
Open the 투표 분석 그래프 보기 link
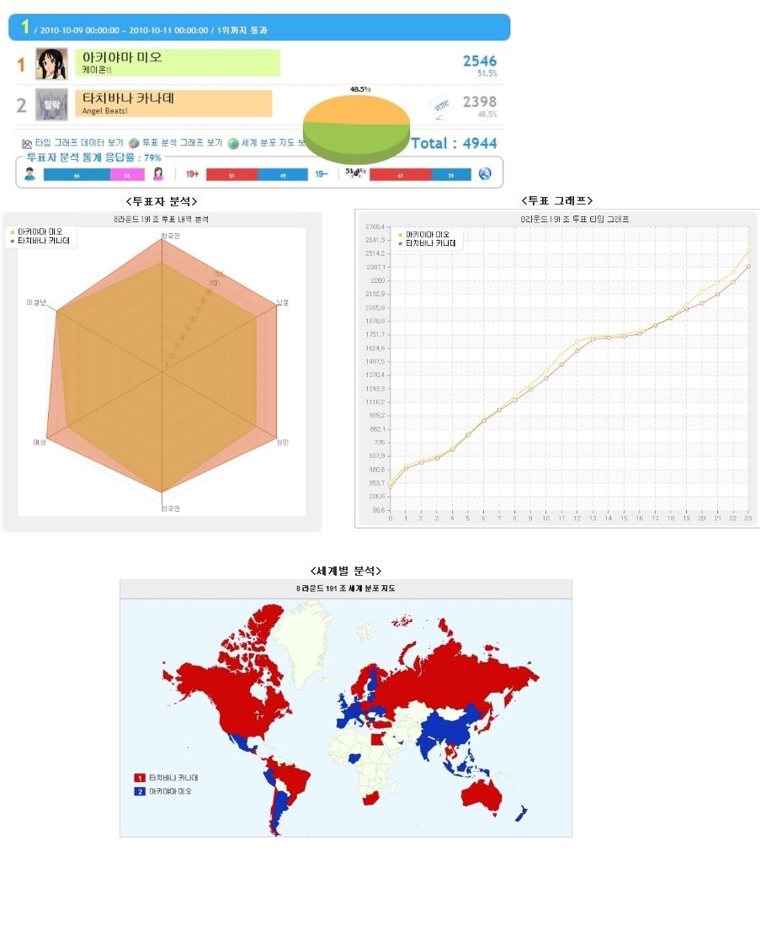pyautogui.click(x=182, y=143)
